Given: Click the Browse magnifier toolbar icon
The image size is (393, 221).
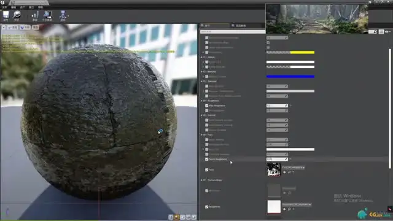Looking at the screenshot, I should tap(17, 15).
